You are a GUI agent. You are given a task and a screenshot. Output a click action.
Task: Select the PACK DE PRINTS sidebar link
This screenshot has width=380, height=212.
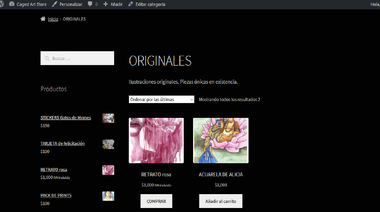point(56,195)
